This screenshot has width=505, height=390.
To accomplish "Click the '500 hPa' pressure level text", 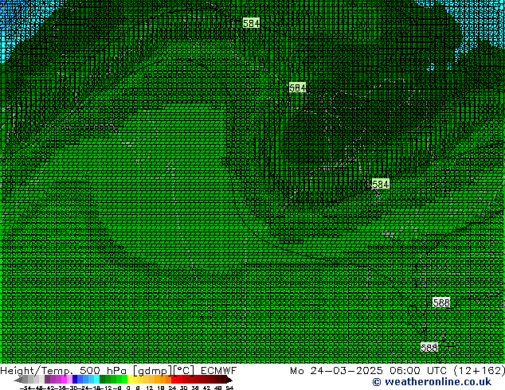I will [x=103, y=371].
